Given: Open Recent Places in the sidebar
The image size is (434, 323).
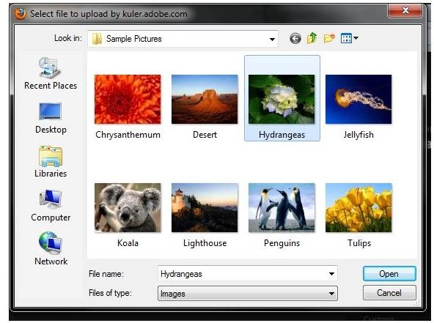Looking at the screenshot, I should pyautogui.click(x=51, y=73).
